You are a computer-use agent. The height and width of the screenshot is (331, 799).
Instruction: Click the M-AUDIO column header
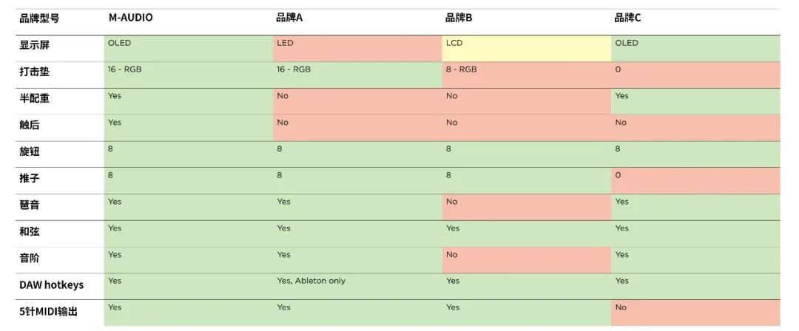coord(130,18)
